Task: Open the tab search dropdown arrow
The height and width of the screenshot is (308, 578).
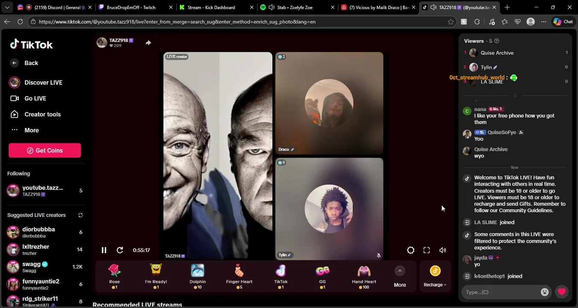Action: point(7,7)
